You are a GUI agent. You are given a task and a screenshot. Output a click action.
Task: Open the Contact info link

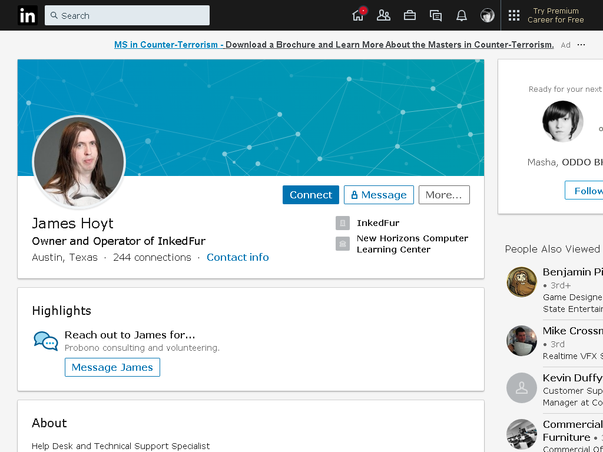point(238,257)
